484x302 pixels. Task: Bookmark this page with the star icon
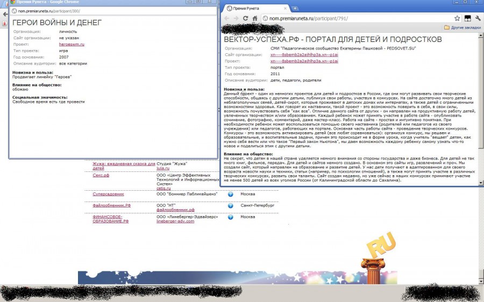coord(457,18)
